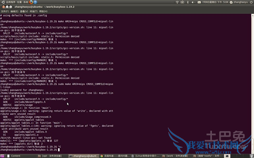This screenshot has height=158, width=254.
Task: Click the 'CC applets/applets.o' line
Action: tap(21, 135)
